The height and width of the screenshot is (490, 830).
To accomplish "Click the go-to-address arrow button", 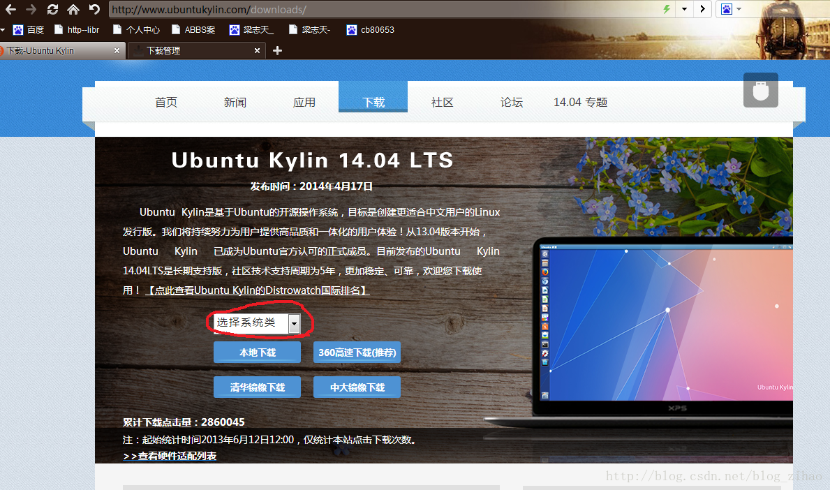I will point(702,9).
